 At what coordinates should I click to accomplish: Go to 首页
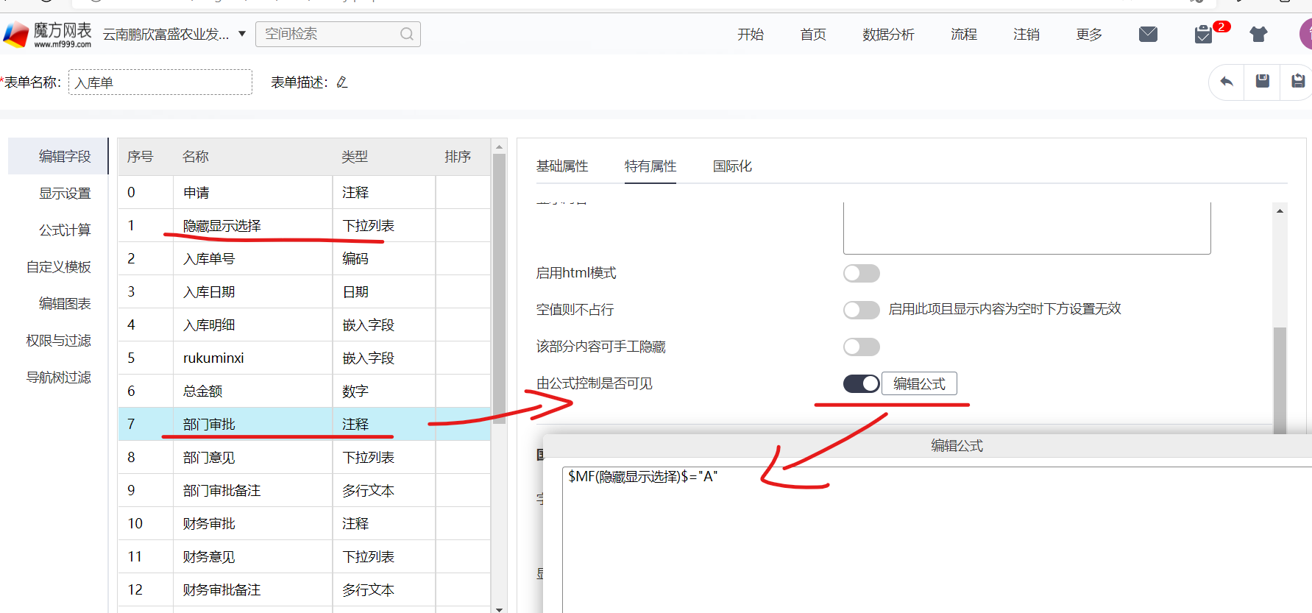tap(813, 34)
